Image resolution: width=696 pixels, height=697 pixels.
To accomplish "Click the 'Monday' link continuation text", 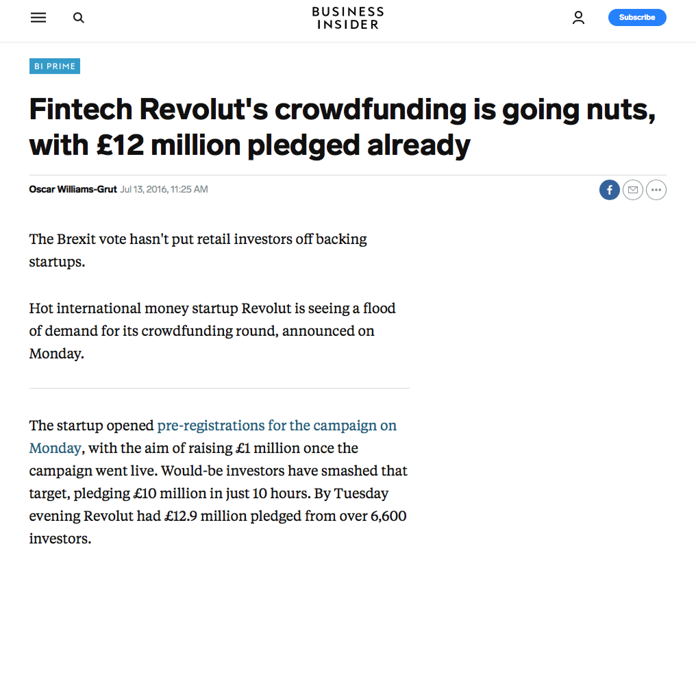I will point(55,448).
